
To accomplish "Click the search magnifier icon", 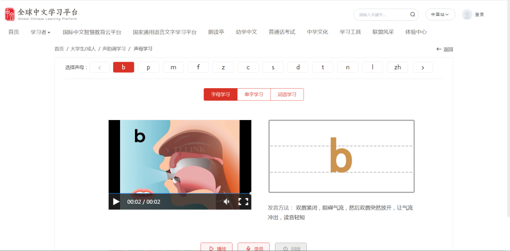I will tap(412, 14).
